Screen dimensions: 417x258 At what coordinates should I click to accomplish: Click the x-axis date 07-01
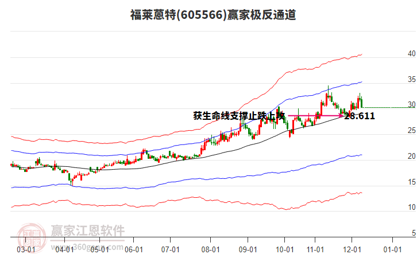point(170,249)
